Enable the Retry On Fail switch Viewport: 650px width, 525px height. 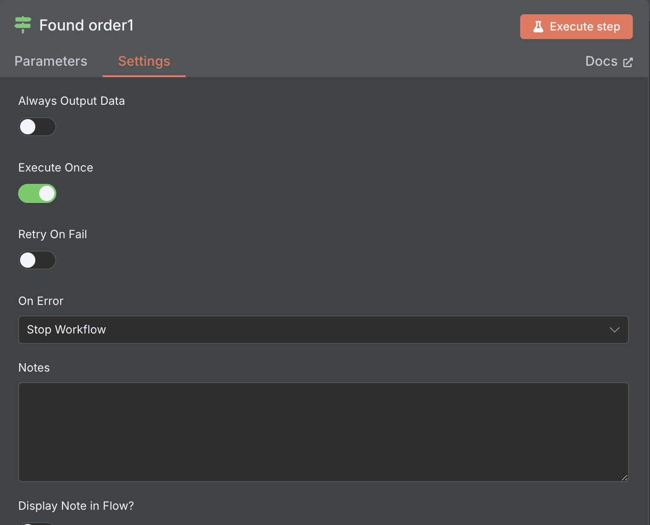coord(37,260)
